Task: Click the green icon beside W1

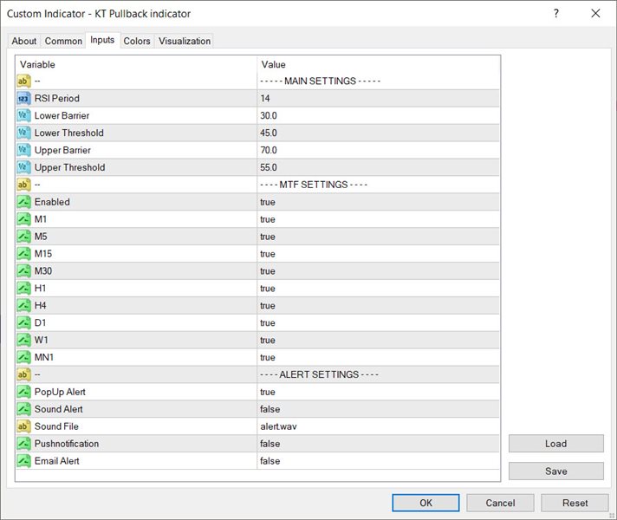Action: click(23, 340)
